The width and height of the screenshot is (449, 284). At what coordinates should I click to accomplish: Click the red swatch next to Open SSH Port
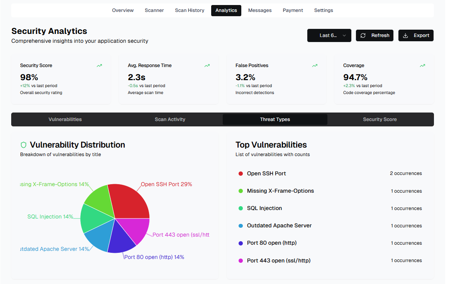(x=241, y=173)
